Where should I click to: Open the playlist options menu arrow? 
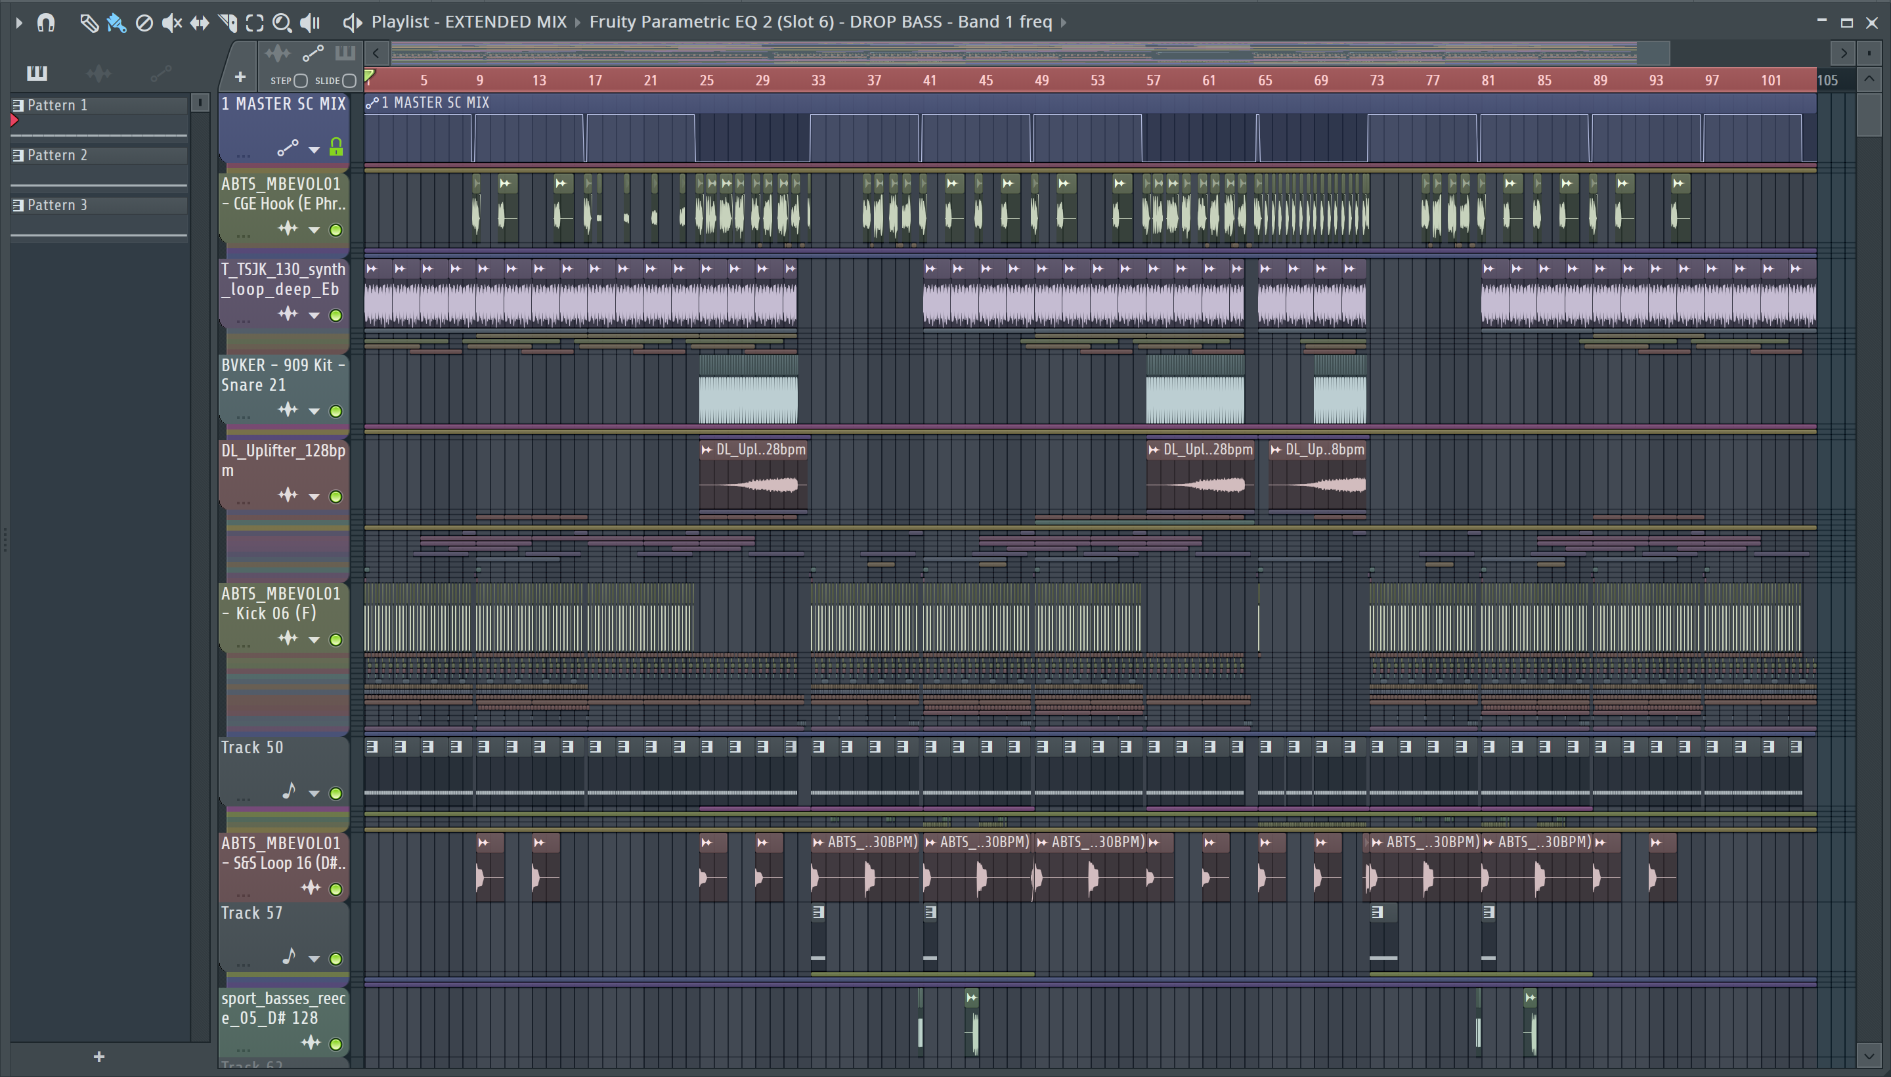point(19,22)
